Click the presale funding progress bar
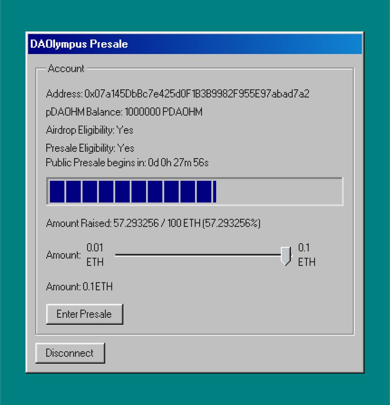The width and height of the screenshot is (390, 405). [195, 191]
